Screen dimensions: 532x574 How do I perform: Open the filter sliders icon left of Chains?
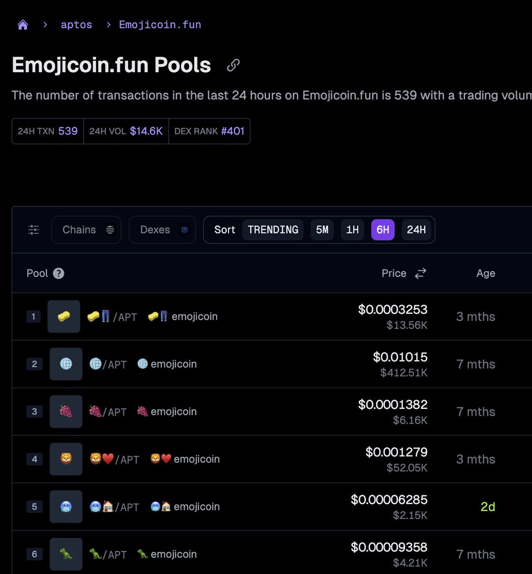pos(33,230)
